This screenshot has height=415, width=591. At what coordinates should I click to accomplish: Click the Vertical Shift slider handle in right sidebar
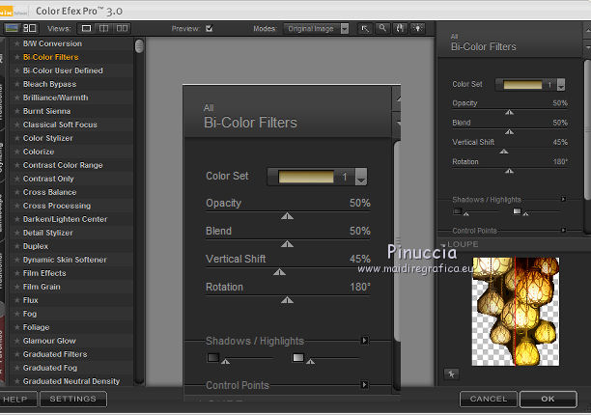click(x=504, y=152)
